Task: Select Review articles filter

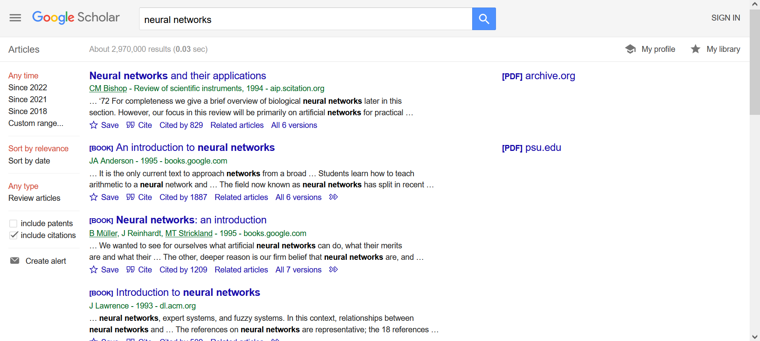Action: click(34, 198)
